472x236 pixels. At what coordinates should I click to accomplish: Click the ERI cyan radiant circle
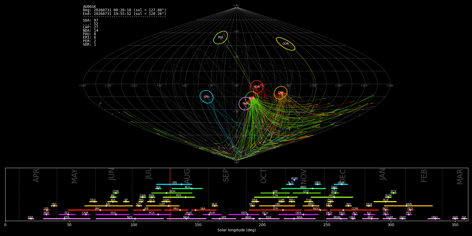[x=207, y=97]
